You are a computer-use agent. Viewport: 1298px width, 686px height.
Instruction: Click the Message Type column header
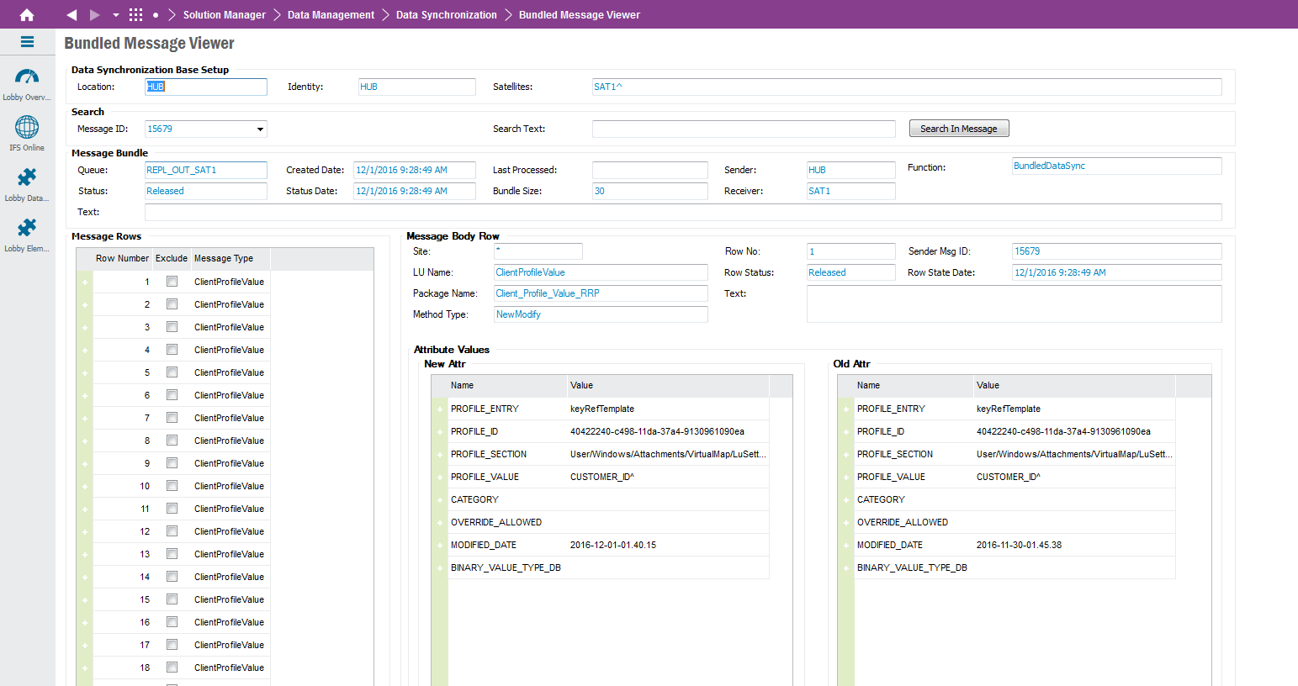pos(224,258)
